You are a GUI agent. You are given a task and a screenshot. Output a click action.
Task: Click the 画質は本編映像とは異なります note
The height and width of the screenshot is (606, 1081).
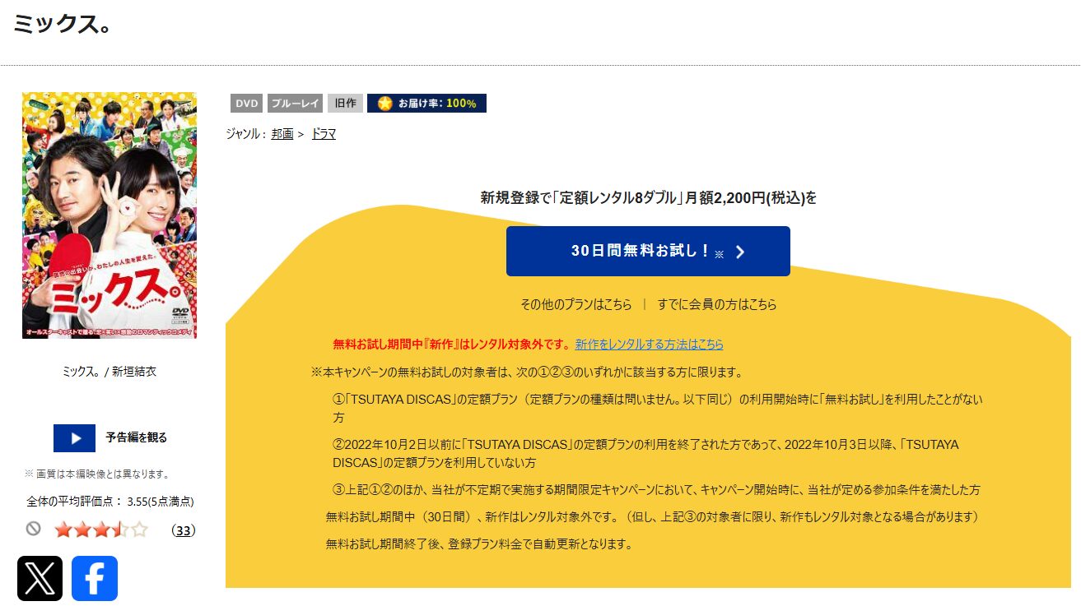pos(97,474)
